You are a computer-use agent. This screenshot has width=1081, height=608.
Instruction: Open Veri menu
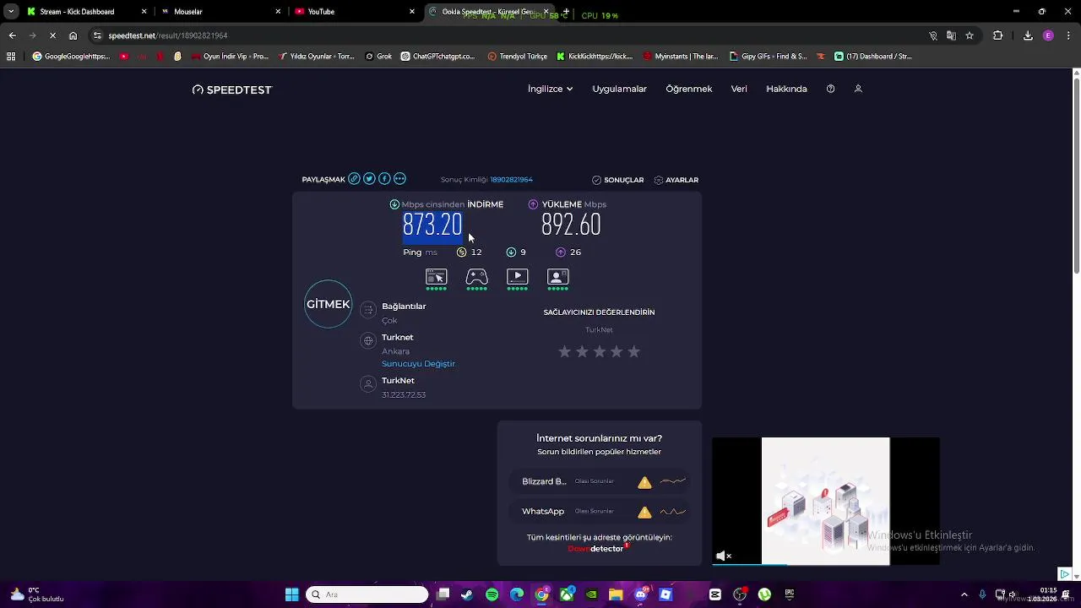coord(739,89)
